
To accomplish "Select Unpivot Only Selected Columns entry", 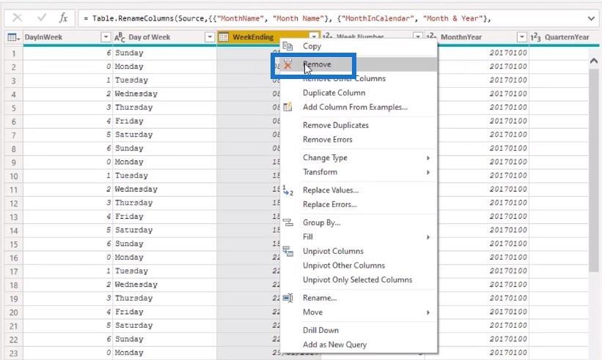I will pyautogui.click(x=359, y=280).
